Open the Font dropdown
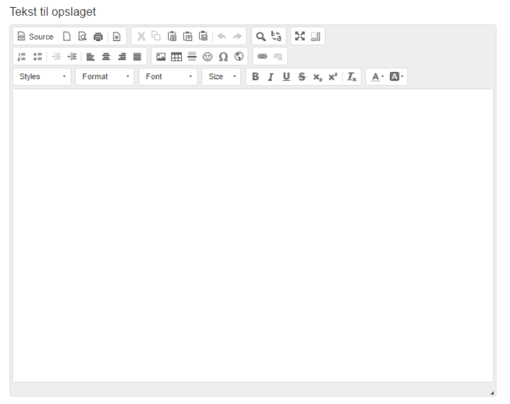The image size is (510, 404). click(x=168, y=77)
